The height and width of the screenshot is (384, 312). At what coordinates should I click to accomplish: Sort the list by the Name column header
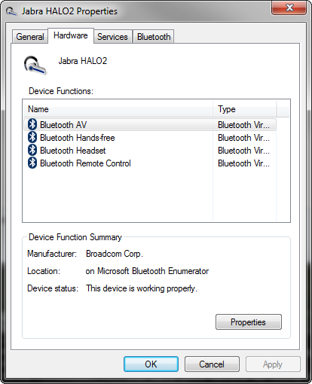(x=118, y=109)
